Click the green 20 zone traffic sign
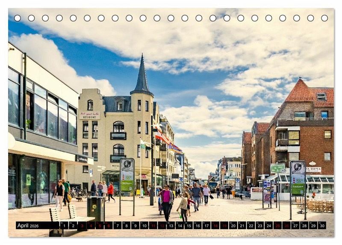342x245 pixels. click(x=277, y=168)
